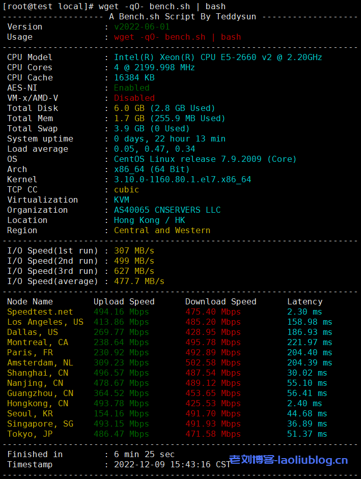This screenshot has height=479, width=361.
Task: Select Seoul, KR node name
Action: (x=30, y=414)
